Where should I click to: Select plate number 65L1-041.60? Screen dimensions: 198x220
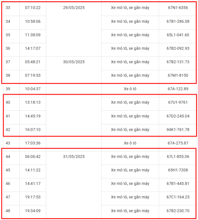click(178, 35)
